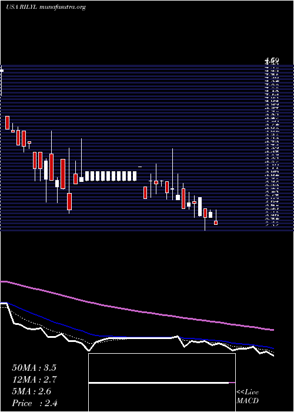
Task: Select the 5MA : 2.6 label
Action: [x=32, y=391]
